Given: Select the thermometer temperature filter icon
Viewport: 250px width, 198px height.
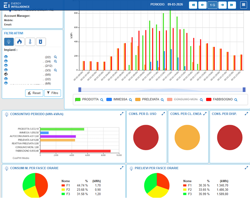Looking at the screenshot, I should (30, 42).
